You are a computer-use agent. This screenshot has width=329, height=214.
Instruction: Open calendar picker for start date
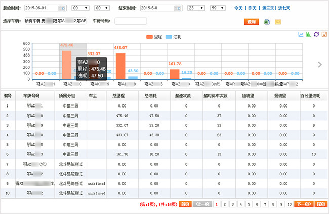pyautogui.click(x=62, y=8)
